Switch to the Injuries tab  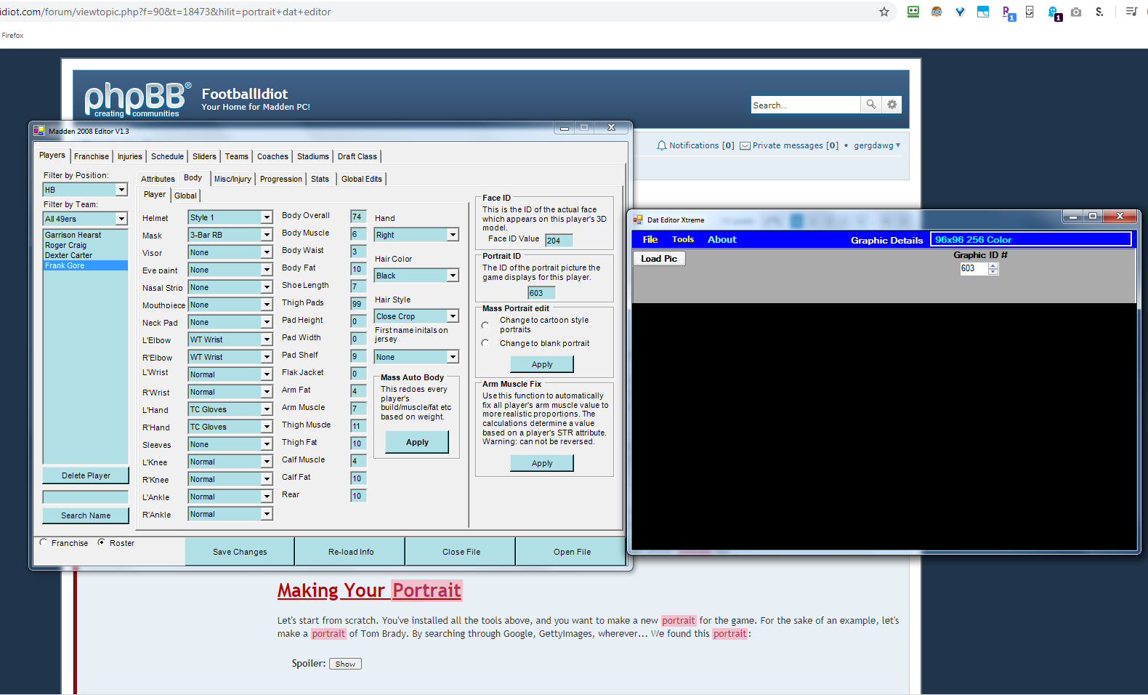pos(130,156)
